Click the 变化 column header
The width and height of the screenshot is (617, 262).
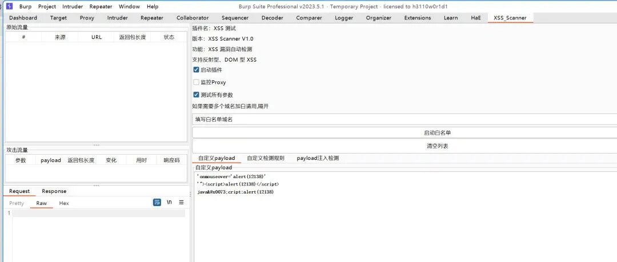click(111, 160)
